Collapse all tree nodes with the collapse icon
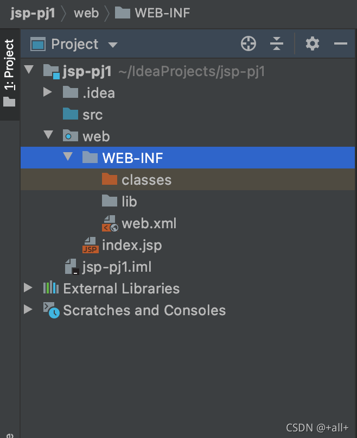 coord(276,43)
